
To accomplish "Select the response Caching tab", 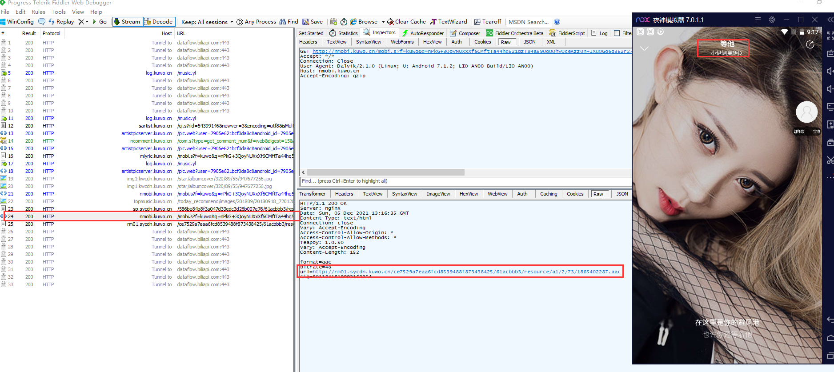I will [549, 194].
